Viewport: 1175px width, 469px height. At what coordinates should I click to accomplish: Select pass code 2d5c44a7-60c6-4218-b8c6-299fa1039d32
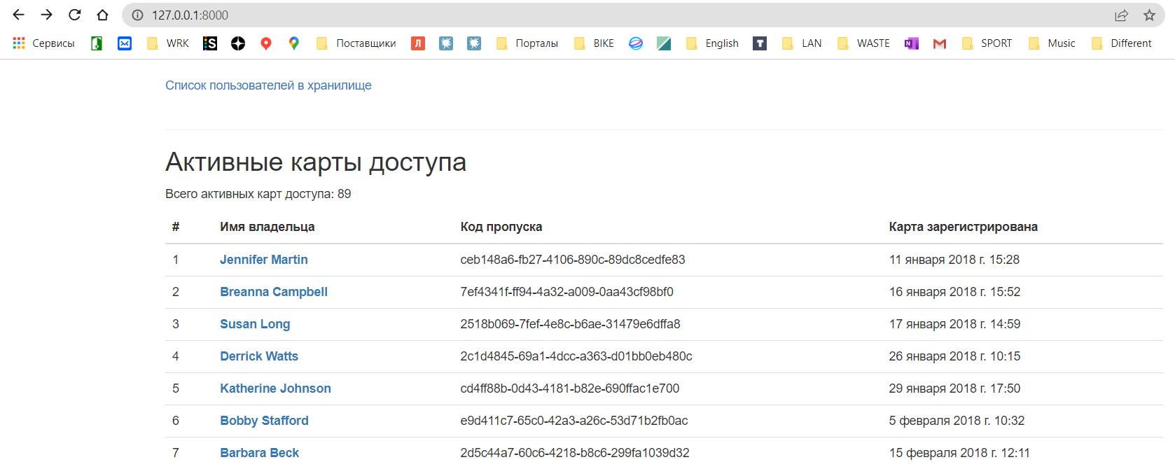(575, 453)
